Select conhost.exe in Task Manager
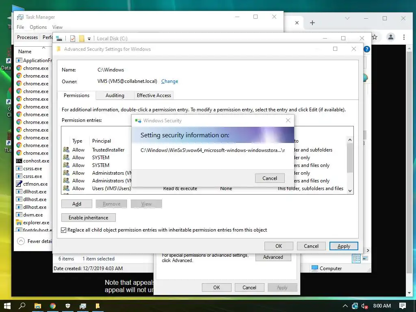The height and width of the screenshot is (312, 416). (33, 161)
